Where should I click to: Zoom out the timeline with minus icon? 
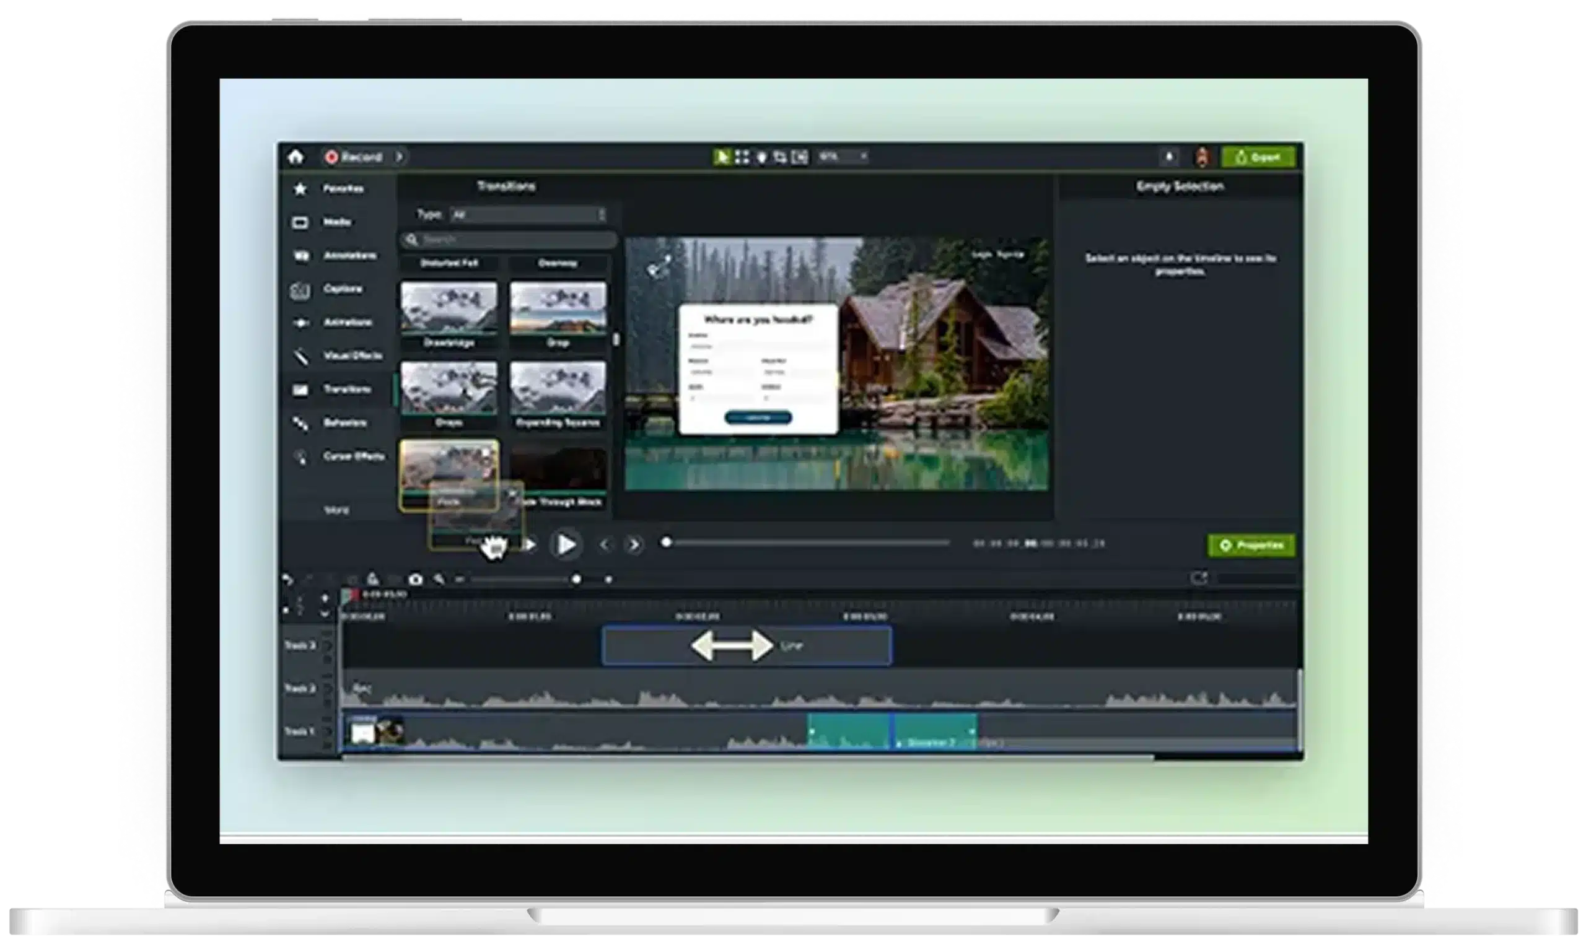[x=460, y=580]
